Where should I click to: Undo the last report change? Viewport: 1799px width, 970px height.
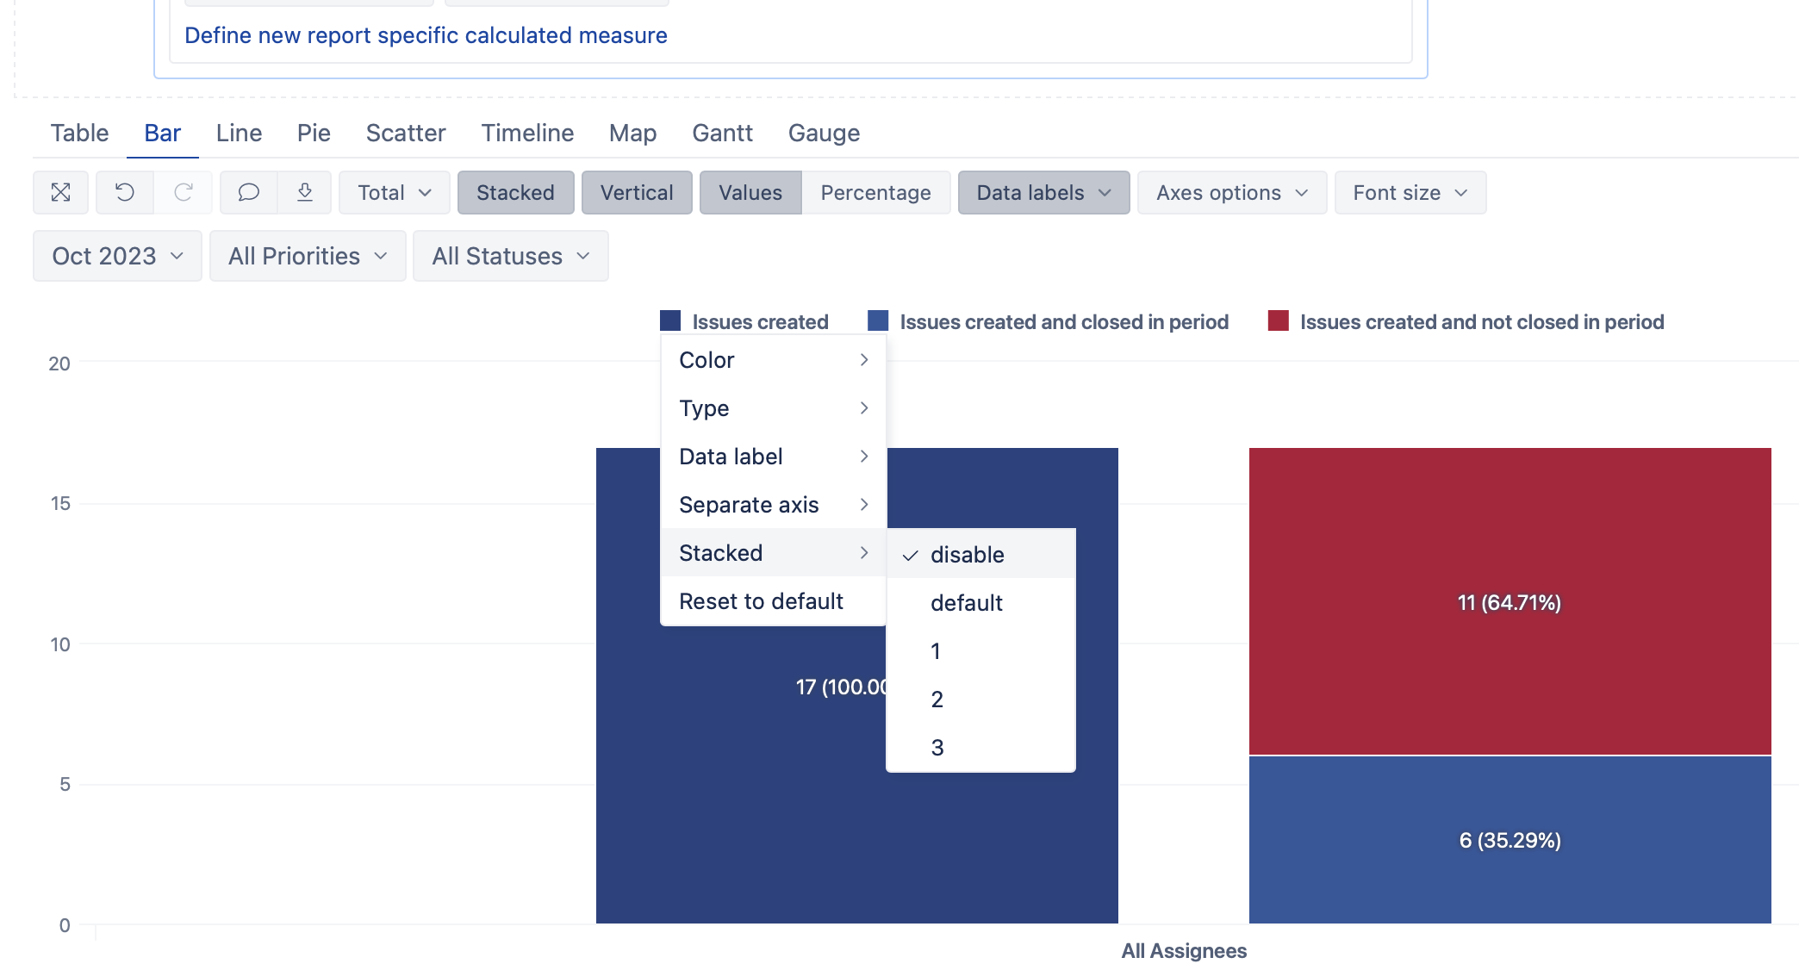pos(124,192)
